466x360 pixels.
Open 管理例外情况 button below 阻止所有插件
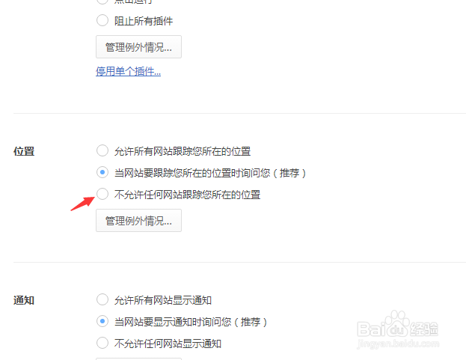coord(138,46)
